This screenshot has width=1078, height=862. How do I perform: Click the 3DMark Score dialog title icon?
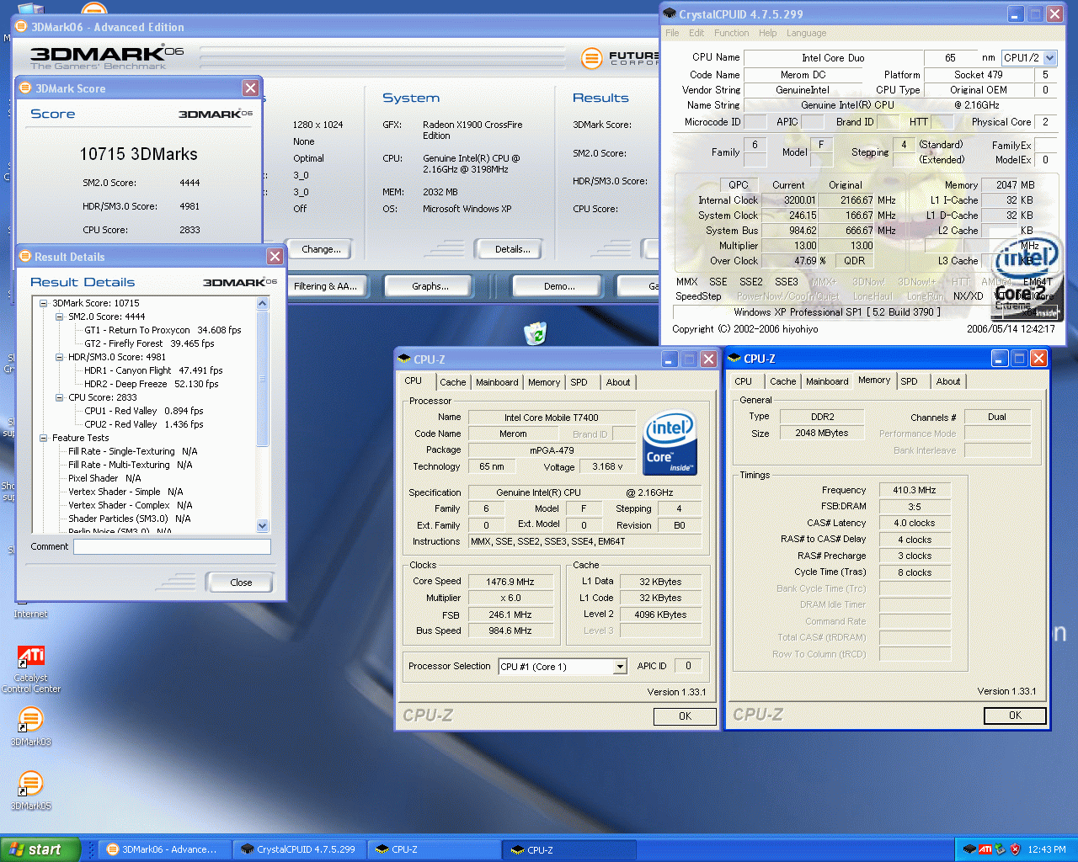27,88
